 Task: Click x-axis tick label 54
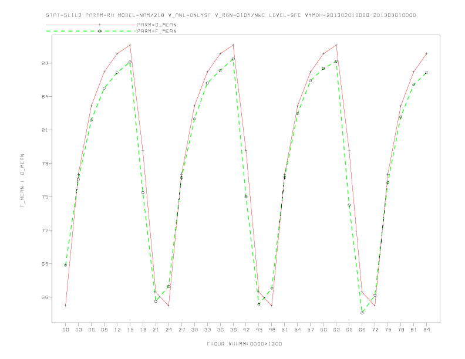coord(298,330)
